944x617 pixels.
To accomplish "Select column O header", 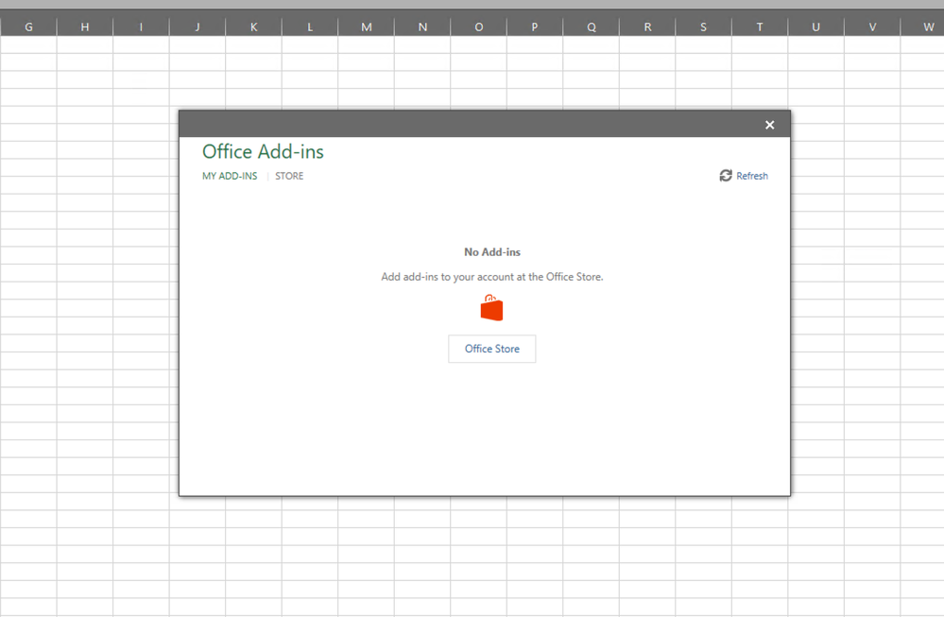I will [479, 26].
